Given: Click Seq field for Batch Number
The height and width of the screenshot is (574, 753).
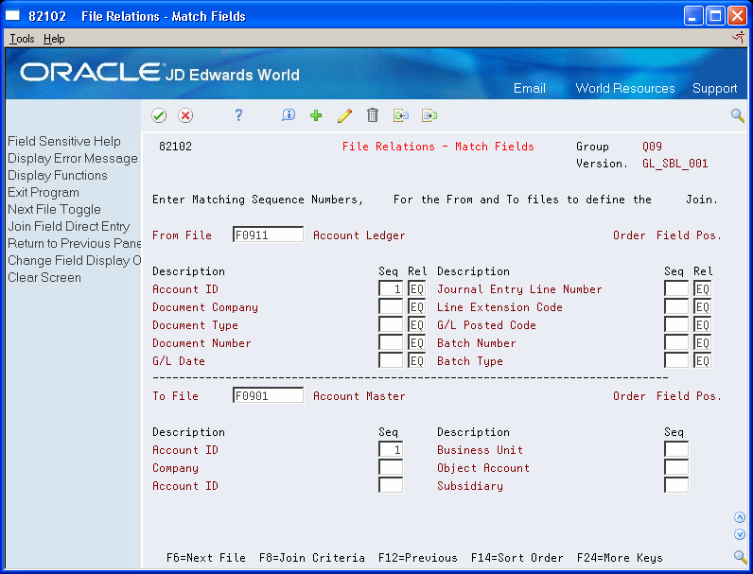Looking at the screenshot, I should point(676,342).
